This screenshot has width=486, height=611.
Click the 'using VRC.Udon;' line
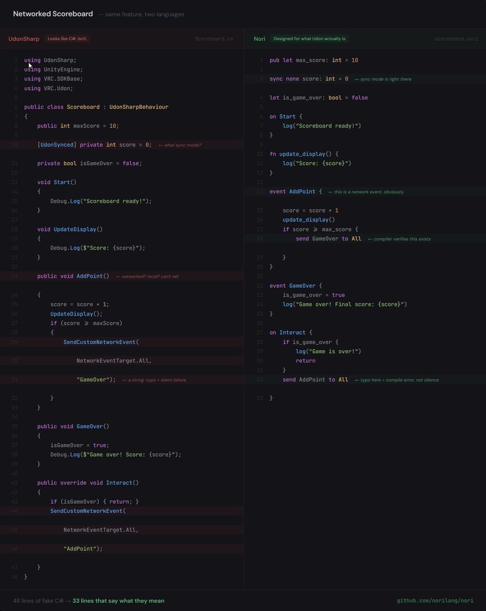click(x=48, y=88)
